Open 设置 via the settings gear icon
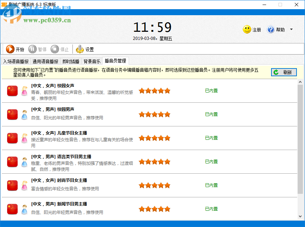Viewport: 305px width, 227px height. [80, 49]
